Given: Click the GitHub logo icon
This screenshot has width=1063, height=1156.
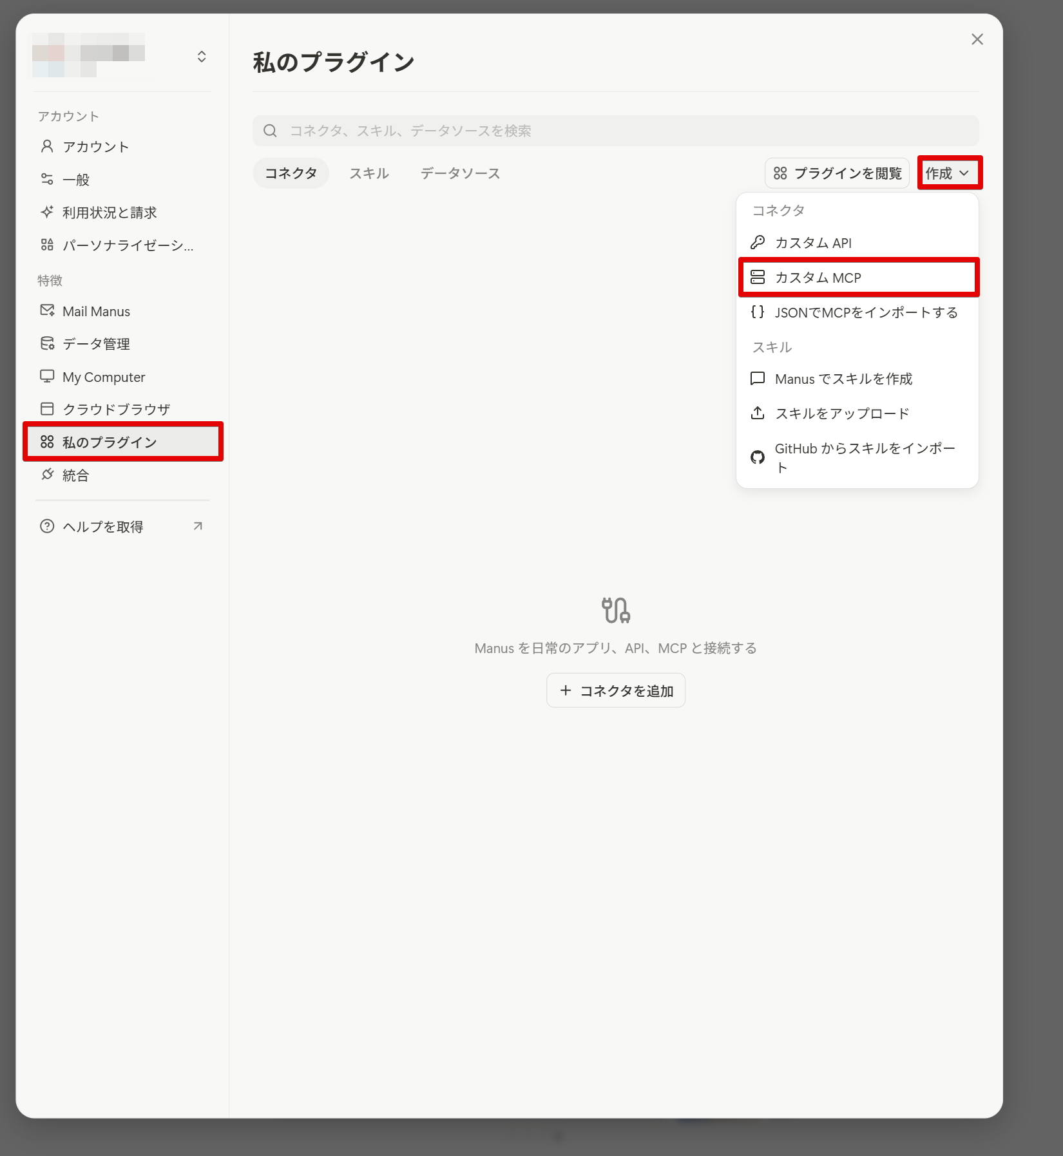Looking at the screenshot, I should (758, 457).
